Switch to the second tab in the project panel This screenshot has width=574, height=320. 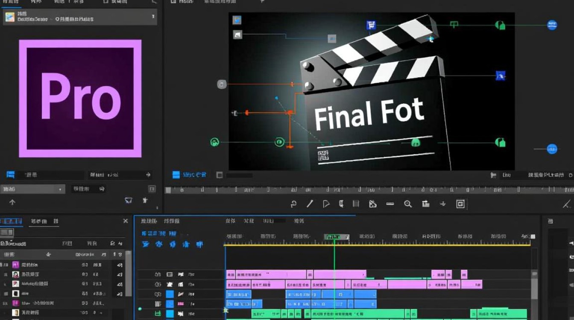(x=44, y=221)
